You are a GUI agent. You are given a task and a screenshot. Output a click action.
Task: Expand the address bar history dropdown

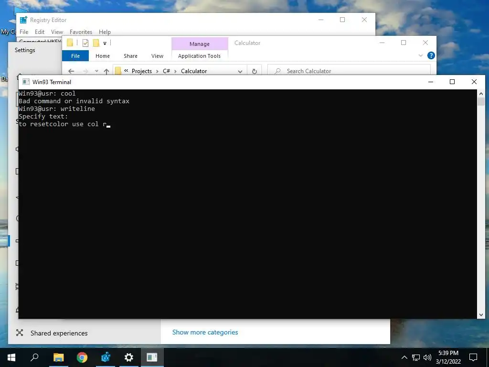coord(240,72)
